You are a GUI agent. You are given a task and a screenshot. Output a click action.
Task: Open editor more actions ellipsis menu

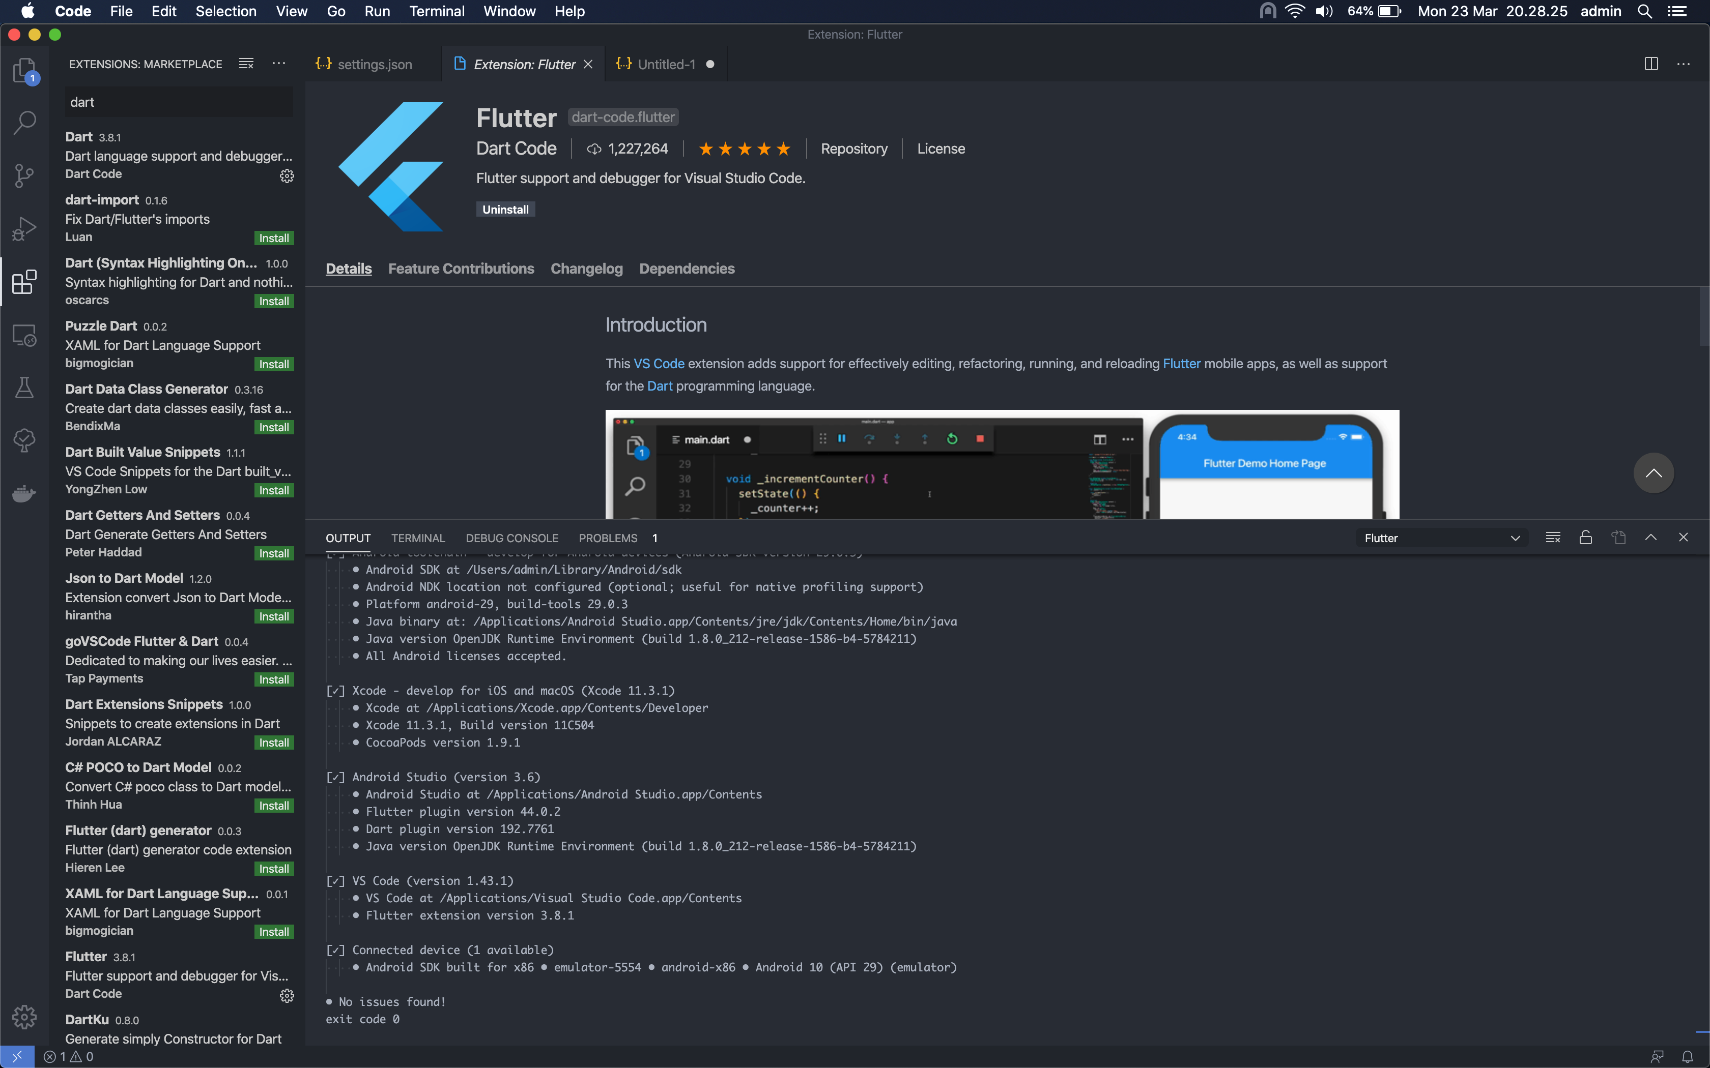[1684, 64]
